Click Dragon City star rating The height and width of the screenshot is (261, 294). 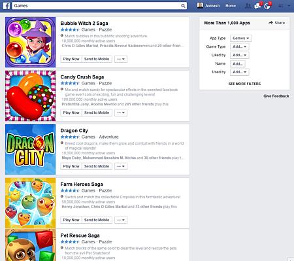click(x=70, y=137)
